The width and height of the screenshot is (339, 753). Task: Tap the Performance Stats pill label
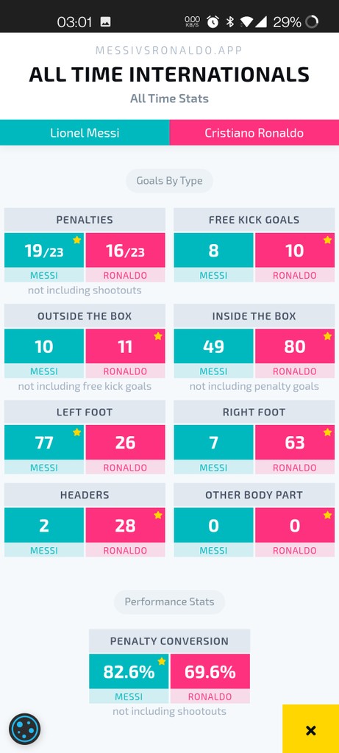tap(169, 602)
